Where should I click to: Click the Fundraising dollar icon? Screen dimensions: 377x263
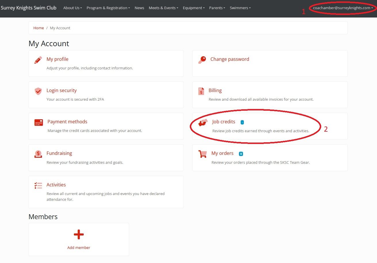click(x=38, y=154)
